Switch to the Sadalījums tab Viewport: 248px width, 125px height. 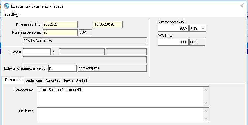34,80
